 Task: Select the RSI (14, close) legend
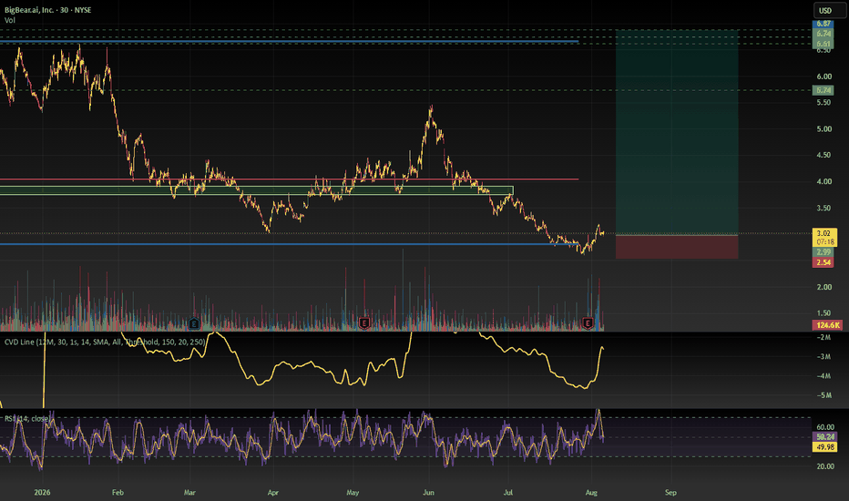coord(27,419)
